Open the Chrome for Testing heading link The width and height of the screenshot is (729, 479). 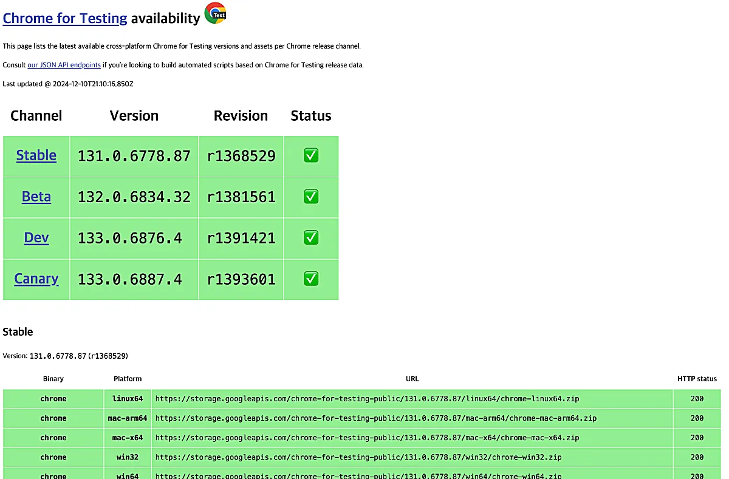(65, 18)
